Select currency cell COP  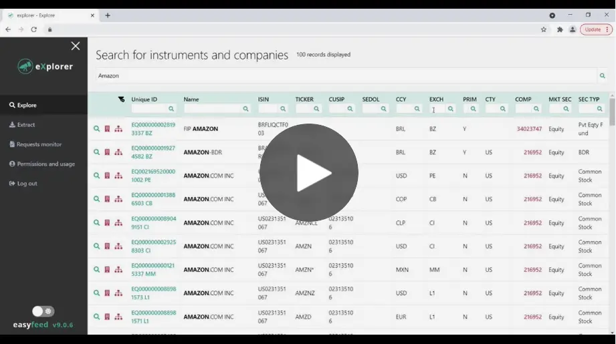[401, 199]
